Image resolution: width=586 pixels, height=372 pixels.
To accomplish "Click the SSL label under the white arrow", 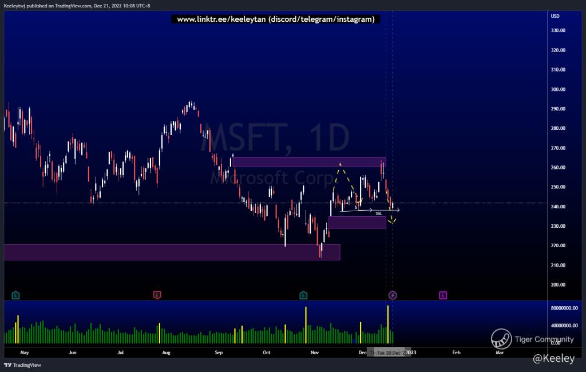I will tap(379, 213).
